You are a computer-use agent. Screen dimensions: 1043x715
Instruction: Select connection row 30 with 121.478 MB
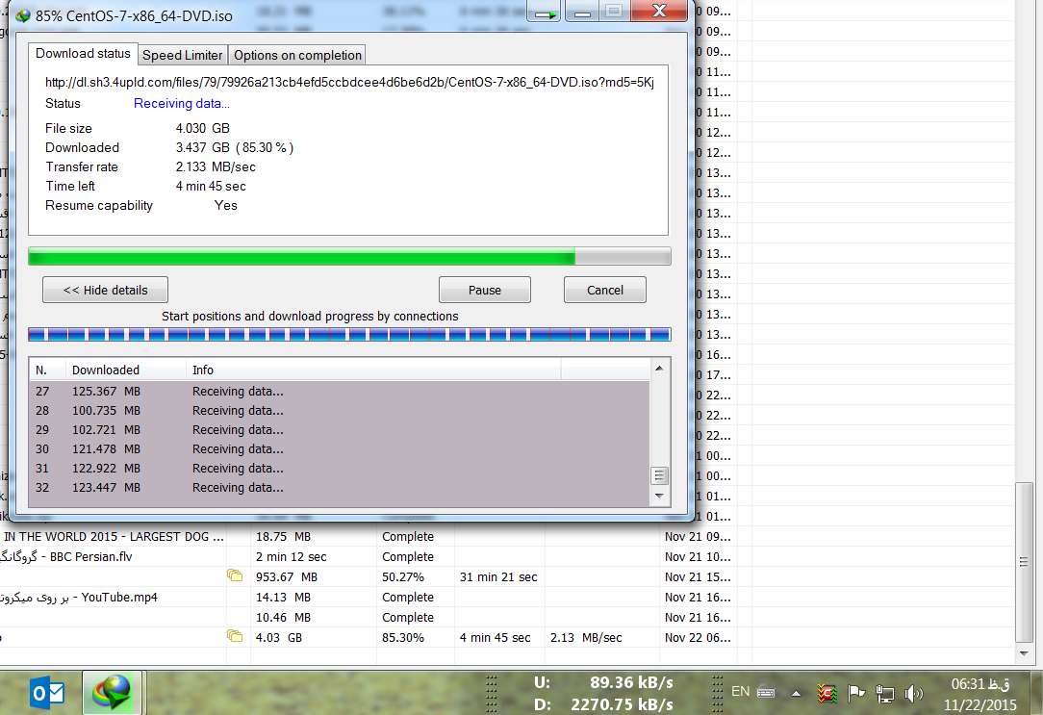[340, 449]
